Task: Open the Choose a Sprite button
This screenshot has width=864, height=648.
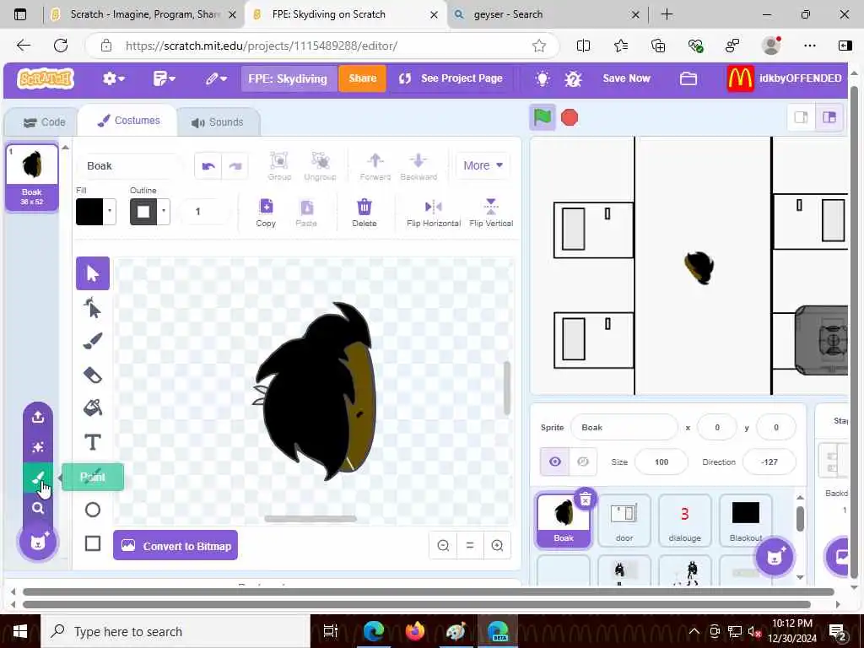Action: [x=775, y=557]
